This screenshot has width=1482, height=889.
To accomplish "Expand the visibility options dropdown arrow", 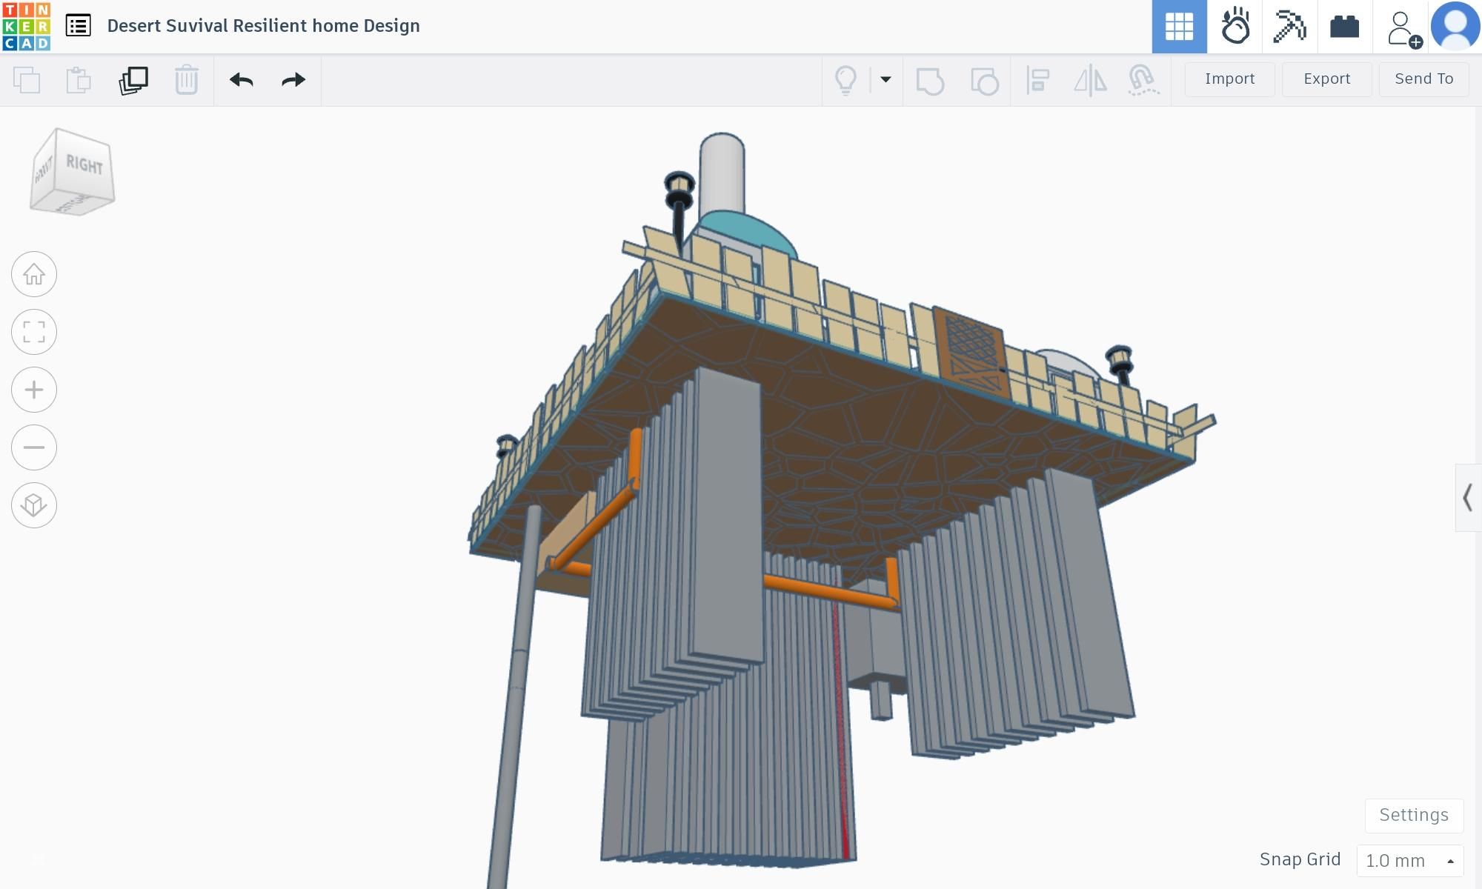I will click(885, 79).
